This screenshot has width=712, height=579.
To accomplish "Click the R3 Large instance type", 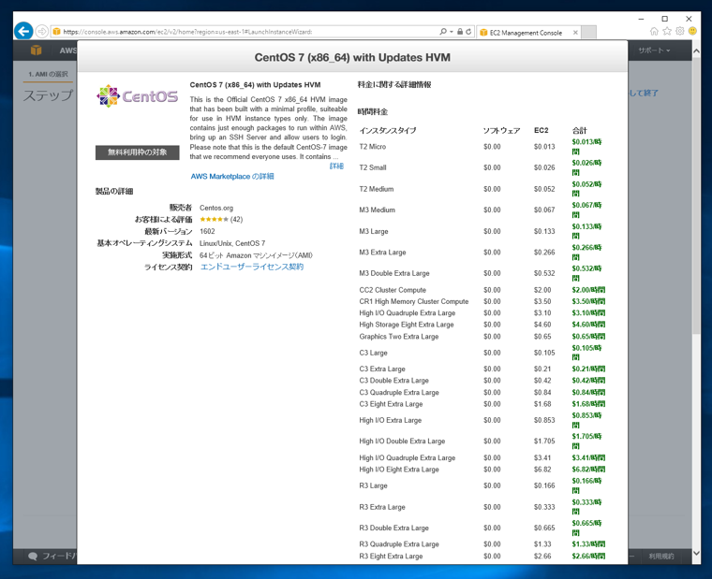I will click(x=373, y=485).
